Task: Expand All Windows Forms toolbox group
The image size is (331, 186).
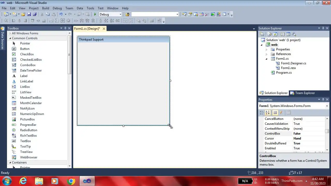Action: 10,33
